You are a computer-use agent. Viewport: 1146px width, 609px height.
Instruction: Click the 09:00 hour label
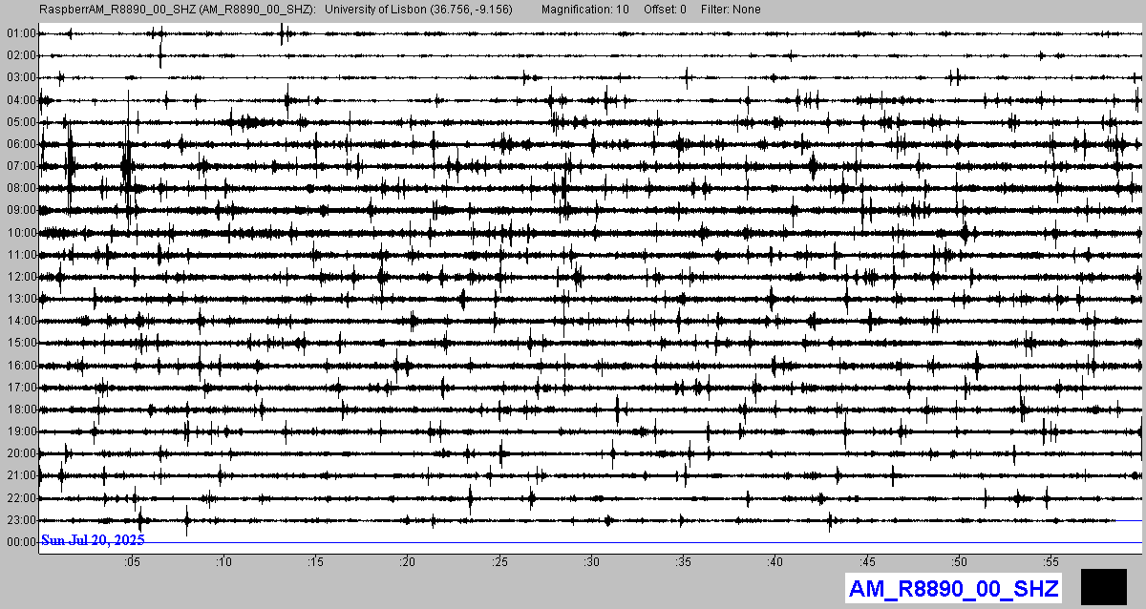click(x=21, y=210)
